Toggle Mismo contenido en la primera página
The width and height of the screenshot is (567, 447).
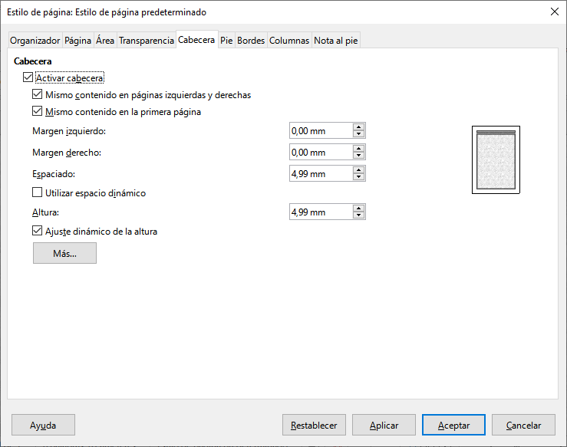[x=38, y=112]
